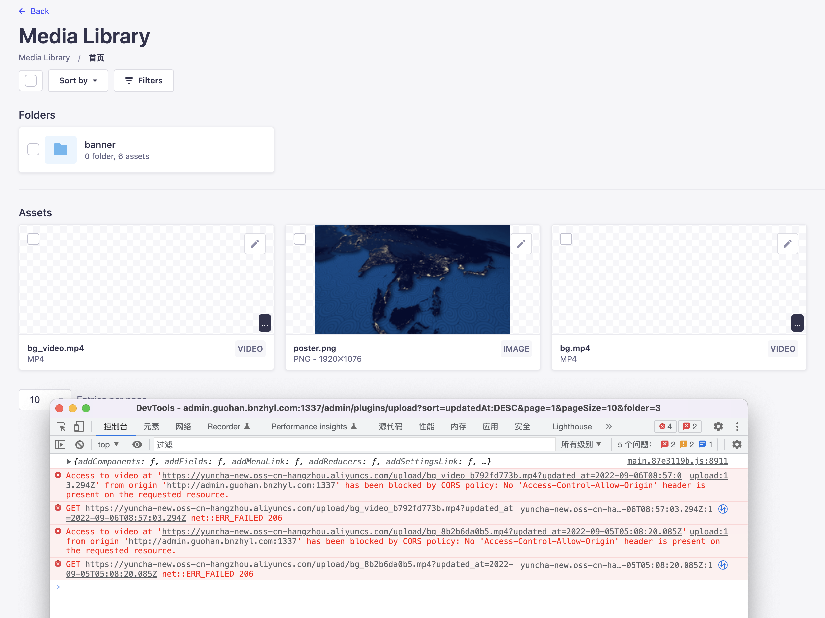Select the inspect element icon in DevTools
This screenshot has height=618, width=825.
[x=61, y=426]
